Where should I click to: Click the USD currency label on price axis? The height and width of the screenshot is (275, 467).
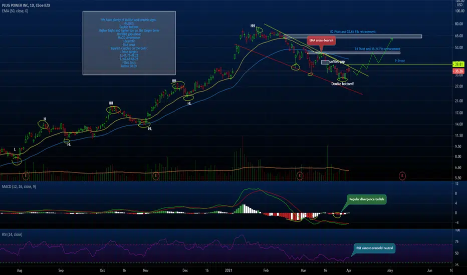tap(459, 5)
